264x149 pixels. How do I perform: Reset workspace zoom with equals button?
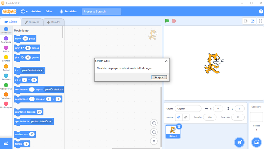(154, 141)
